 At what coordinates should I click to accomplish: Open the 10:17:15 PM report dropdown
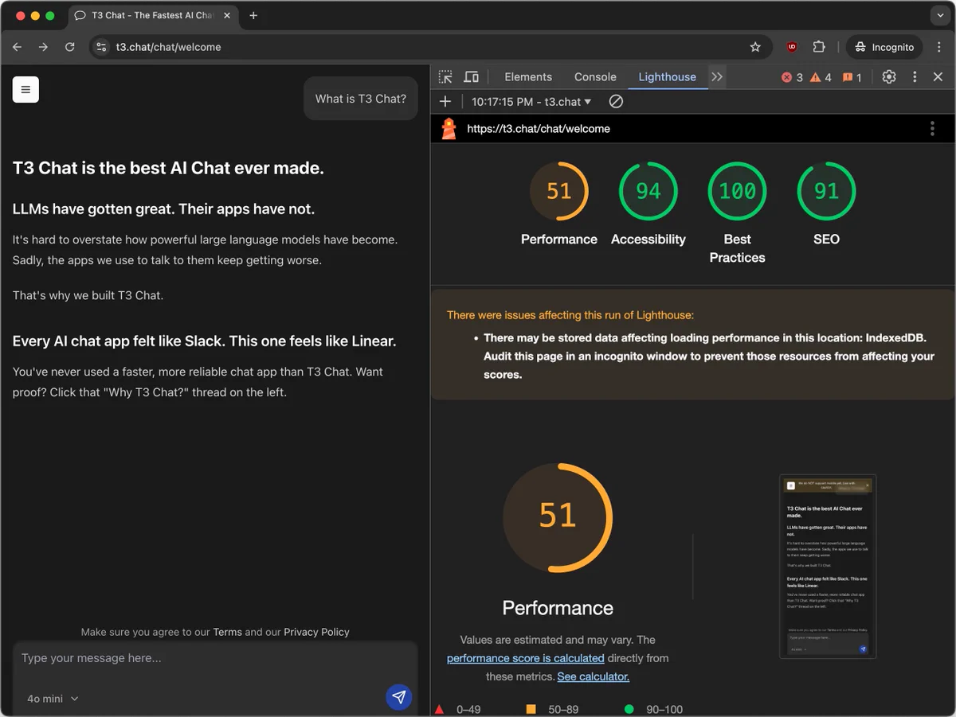531,101
